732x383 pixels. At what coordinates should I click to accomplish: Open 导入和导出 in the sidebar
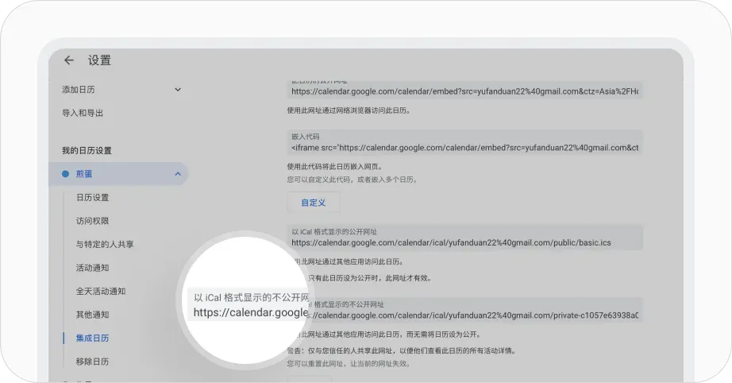click(83, 113)
